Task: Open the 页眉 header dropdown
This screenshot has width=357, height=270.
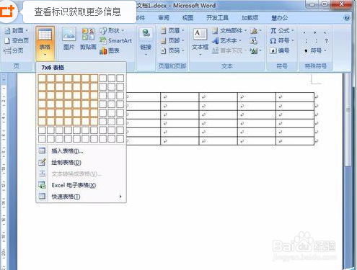Action: click(x=172, y=30)
